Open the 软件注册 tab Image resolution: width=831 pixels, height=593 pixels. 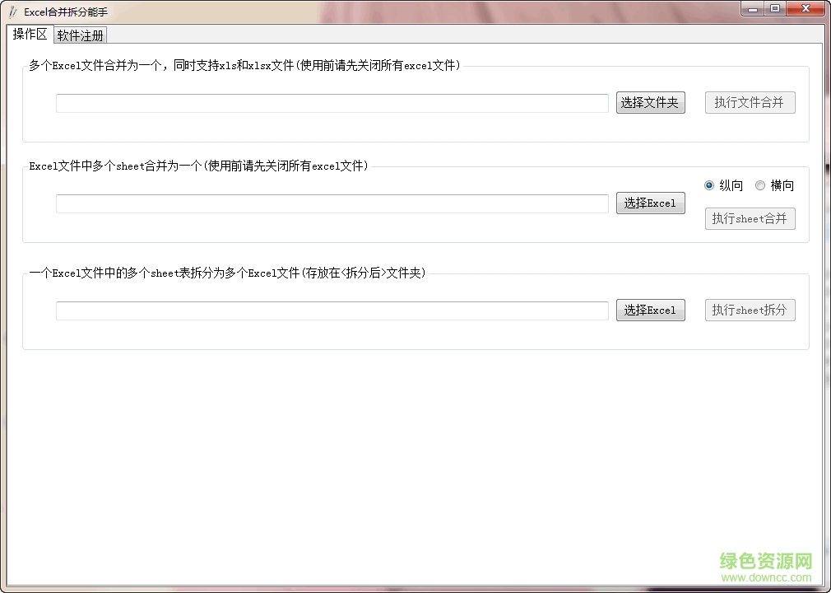tap(80, 35)
